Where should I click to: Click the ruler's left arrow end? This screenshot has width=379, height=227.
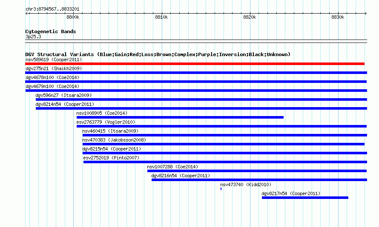click(26, 13)
